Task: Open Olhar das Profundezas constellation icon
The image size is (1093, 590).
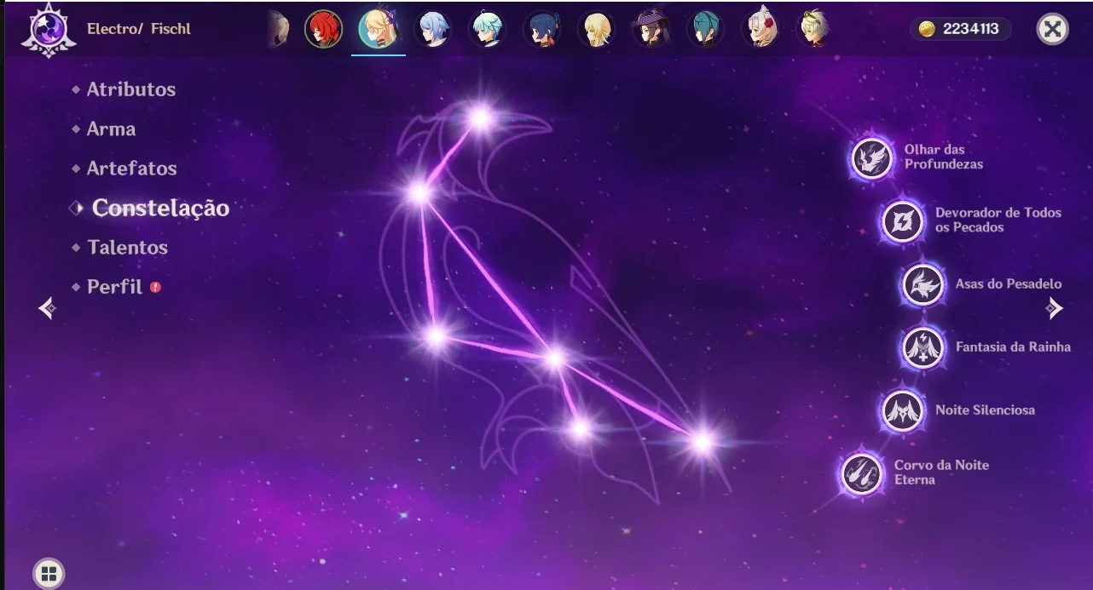Action: coord(870,158)
